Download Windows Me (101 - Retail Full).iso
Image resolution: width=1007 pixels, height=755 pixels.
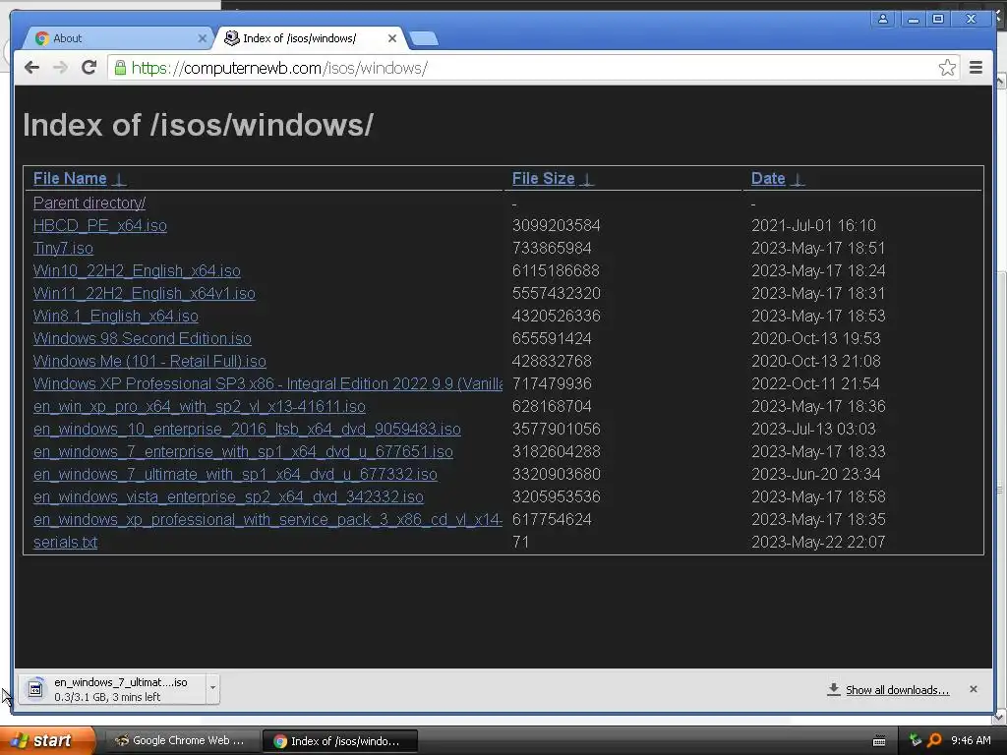[149, 361]
